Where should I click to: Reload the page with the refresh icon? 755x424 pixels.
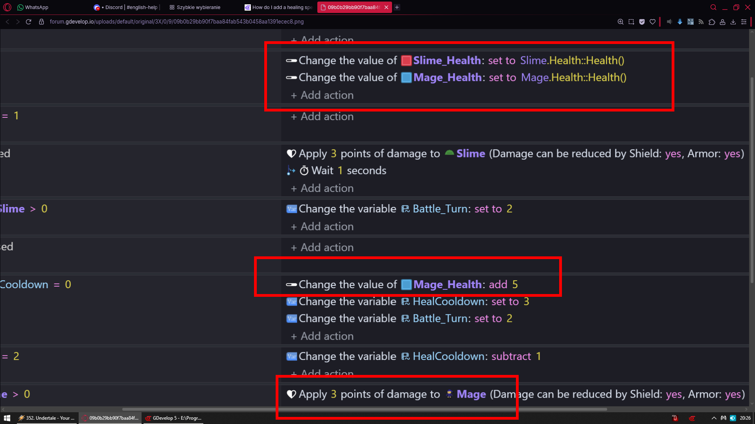click(x=28, y=22)
